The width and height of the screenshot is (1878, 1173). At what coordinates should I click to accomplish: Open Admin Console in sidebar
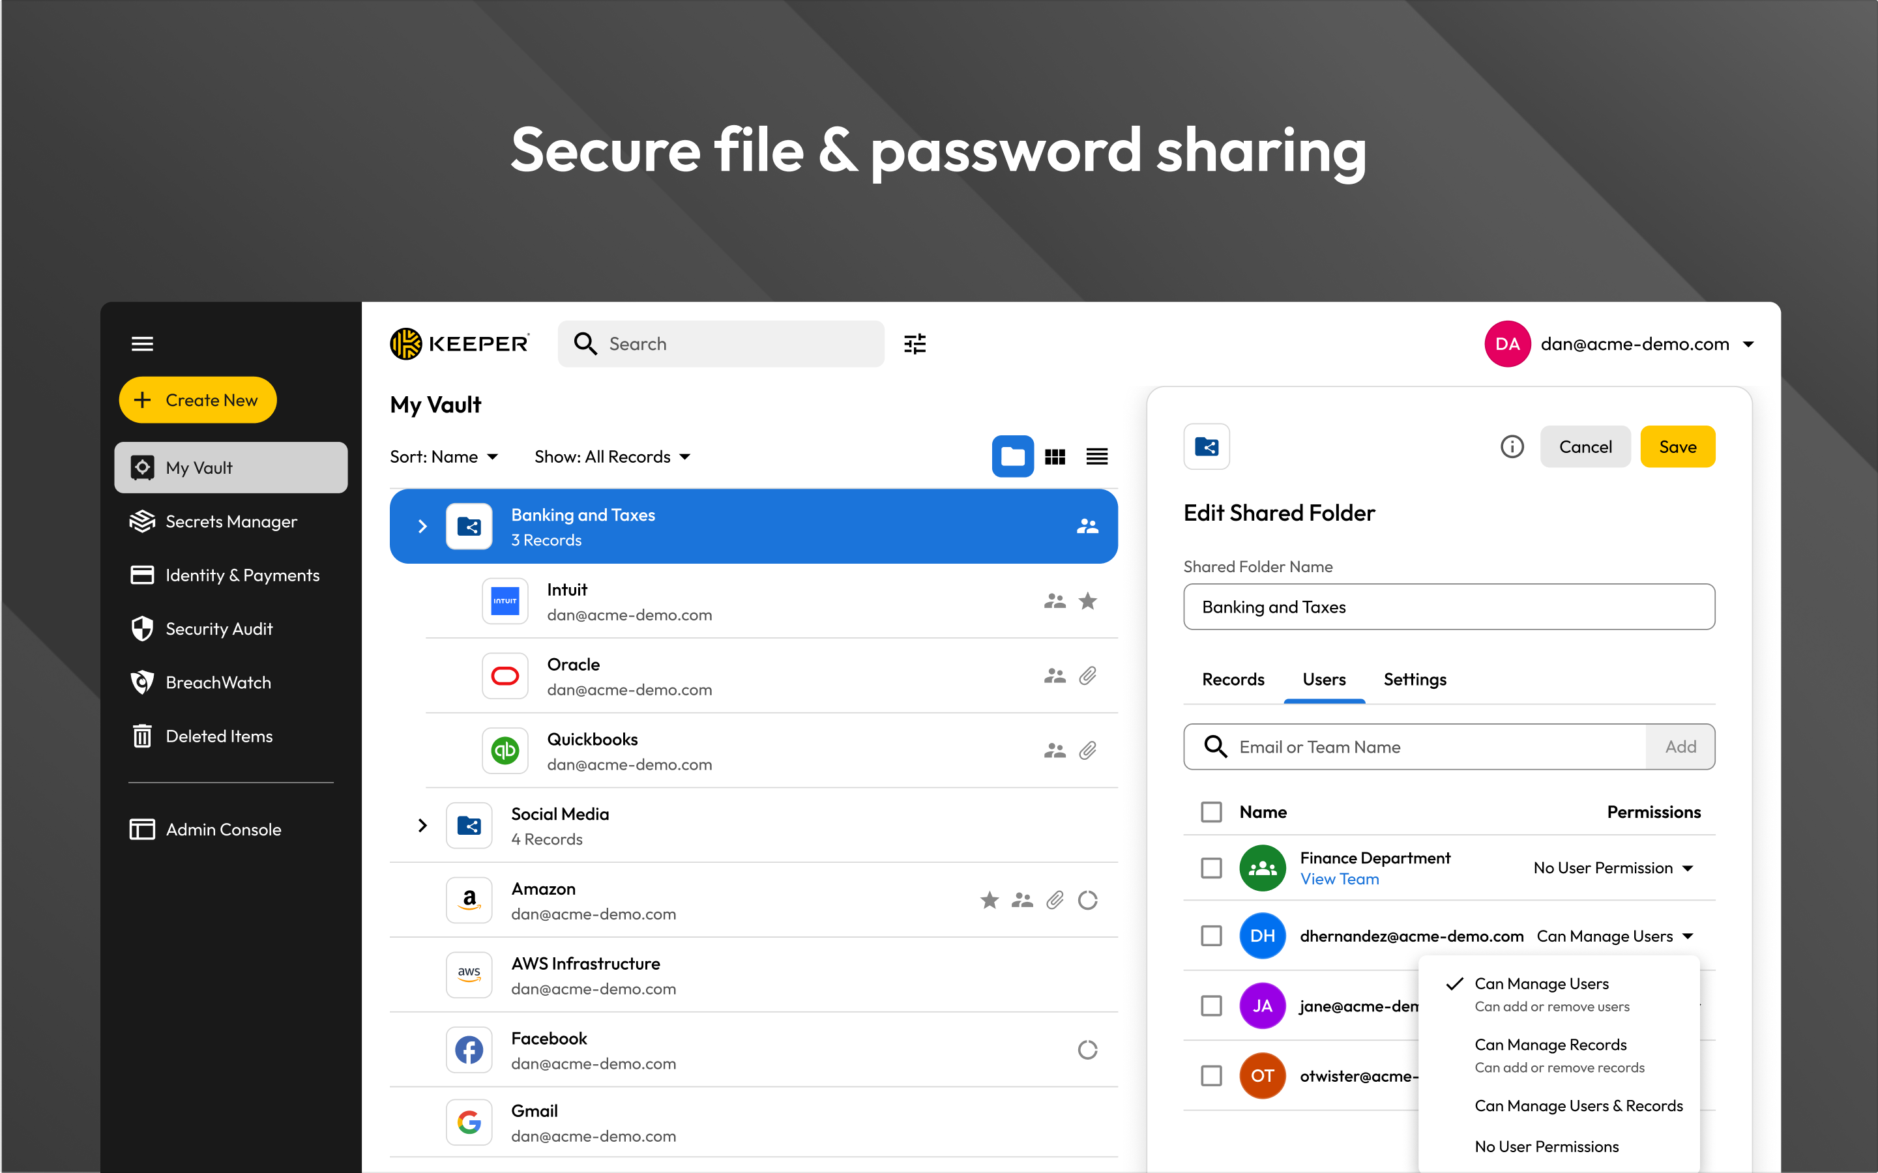tap(231, 830)
